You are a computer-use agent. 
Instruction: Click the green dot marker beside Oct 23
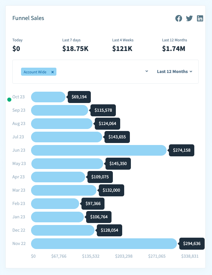[9, 99]
